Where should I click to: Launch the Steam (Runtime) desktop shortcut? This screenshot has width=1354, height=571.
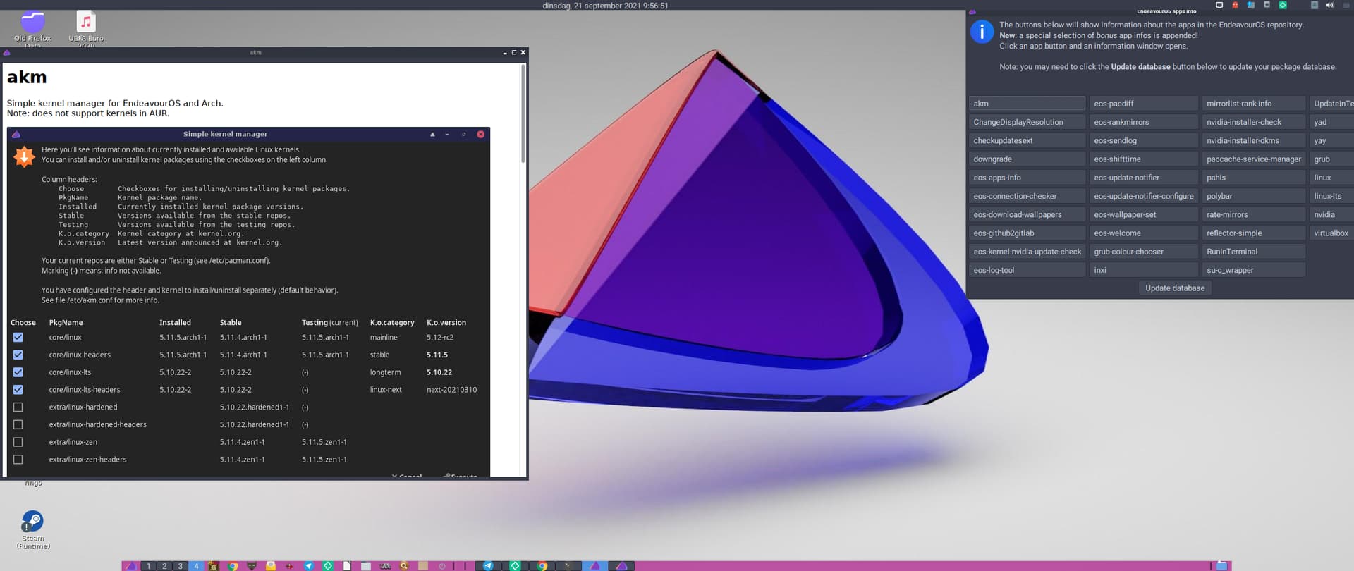click(33, 530)
